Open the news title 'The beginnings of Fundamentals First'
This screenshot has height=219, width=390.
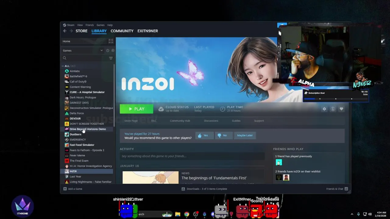click(x=214, y=178)
